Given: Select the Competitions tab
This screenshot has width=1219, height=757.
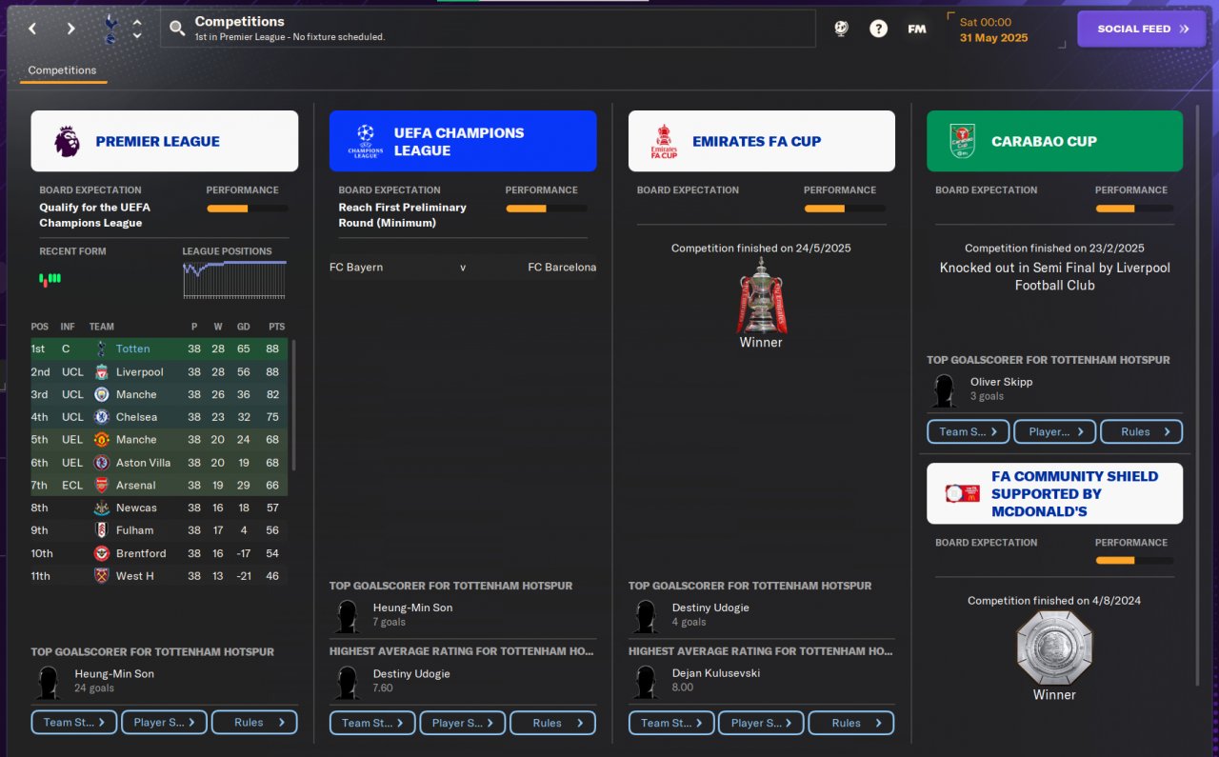Looking at the screenshot, I should (63, 70).
